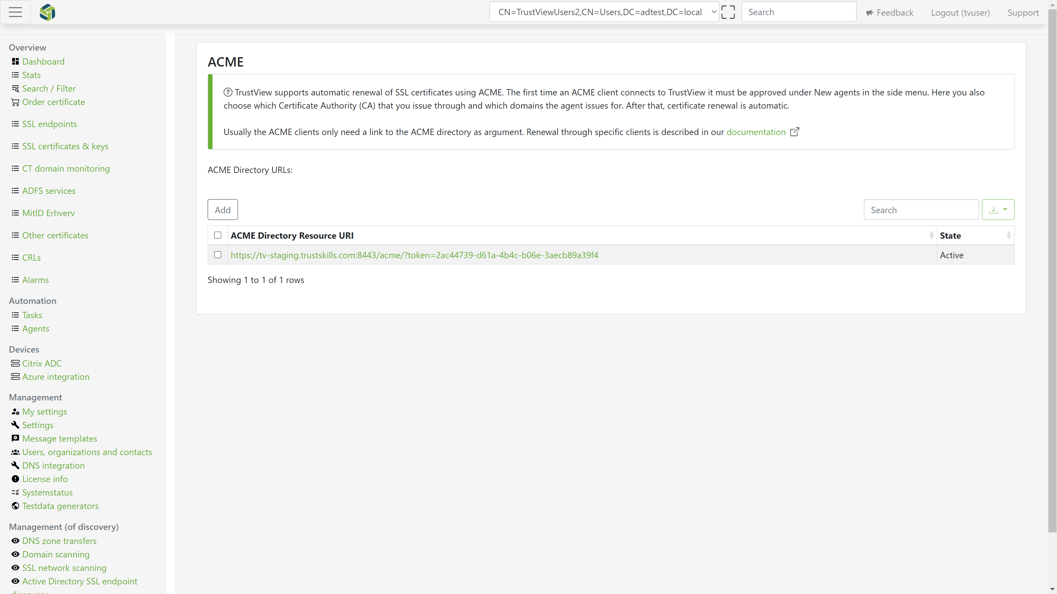Screen dimensions: 1057x594
Task: Click 'Showing 1 to 1 of 1 rows' text
Action: [x=256, y=280]
